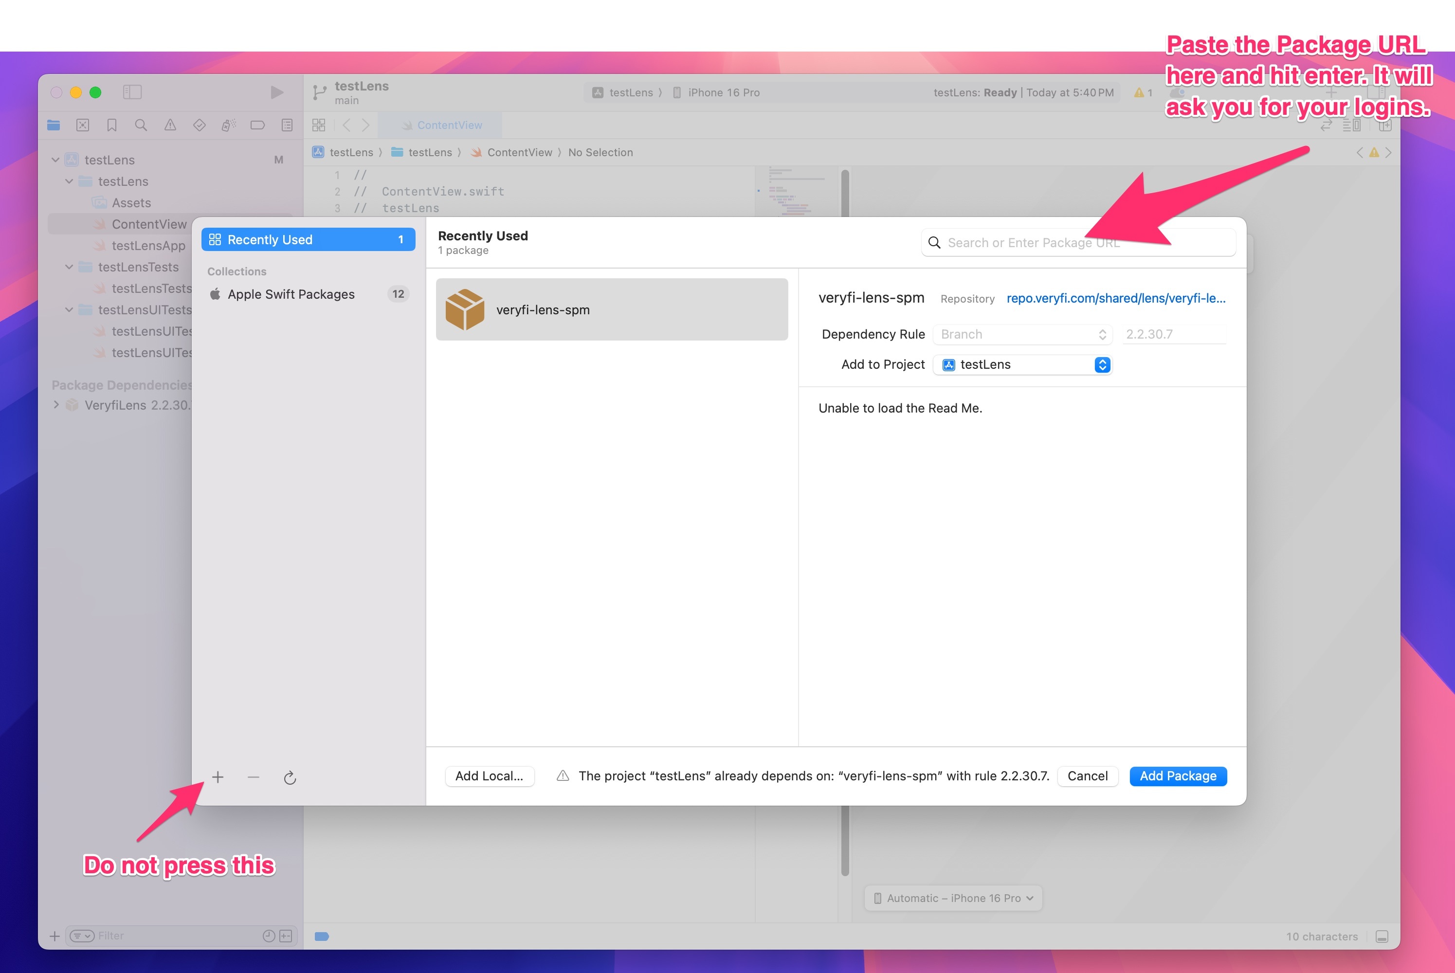The image size is (1455, 973).
Task: Remove the selected collection with minus button
Action: pyautogui.click(x=253, y=777)
